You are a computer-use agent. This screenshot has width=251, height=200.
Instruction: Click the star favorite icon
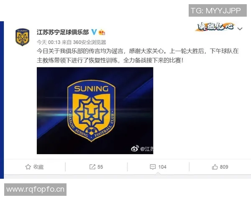pyautogui.click(x=28, y=167)
